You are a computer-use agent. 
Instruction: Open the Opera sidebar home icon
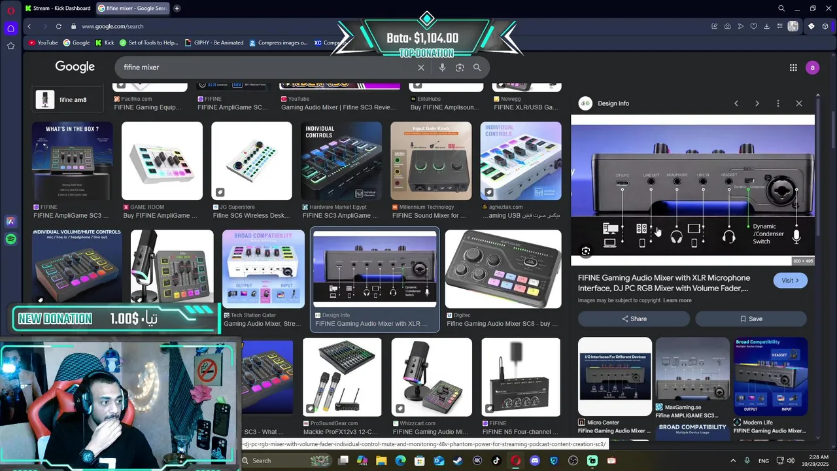10,28
